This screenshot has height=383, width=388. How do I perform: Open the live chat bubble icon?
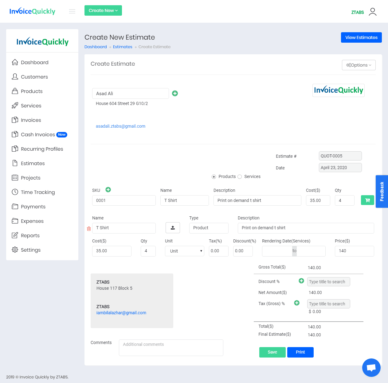click(371, 367)
